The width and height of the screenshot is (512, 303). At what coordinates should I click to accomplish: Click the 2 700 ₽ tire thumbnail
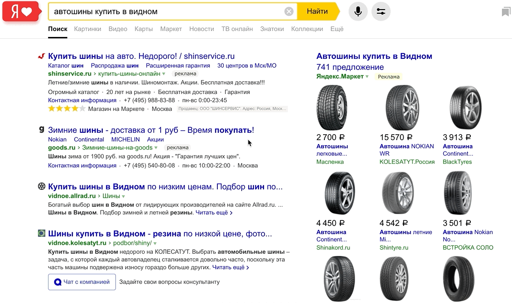332,108
